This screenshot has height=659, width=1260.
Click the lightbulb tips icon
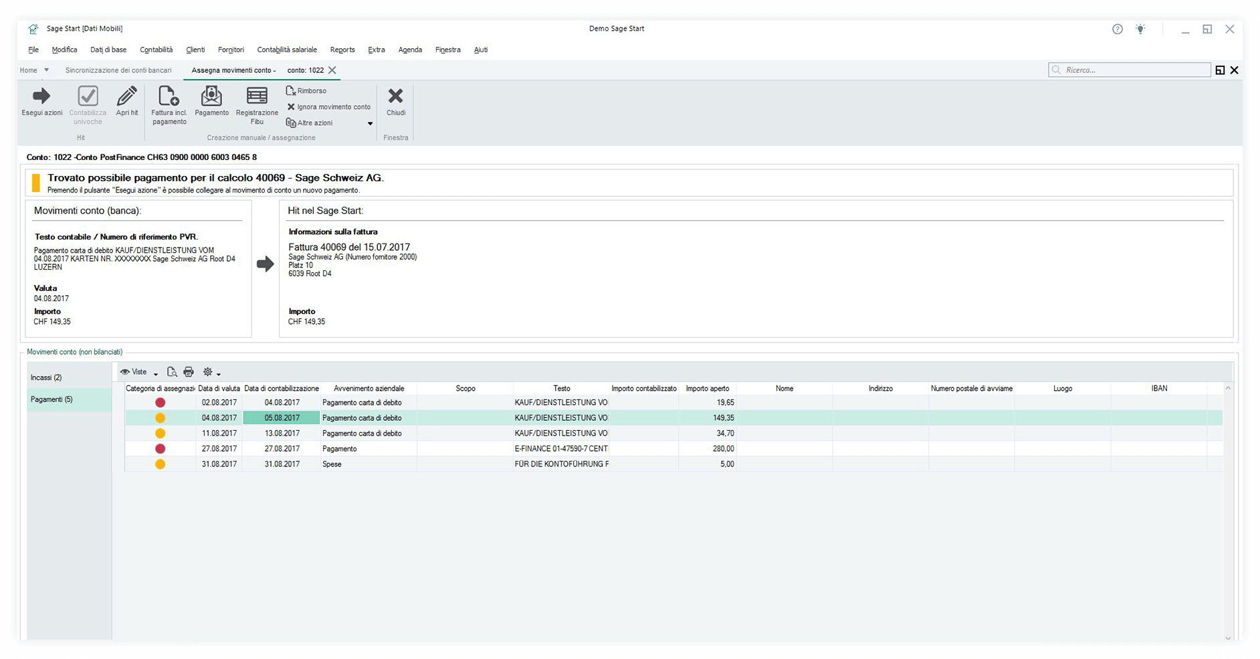[1140, 29]
